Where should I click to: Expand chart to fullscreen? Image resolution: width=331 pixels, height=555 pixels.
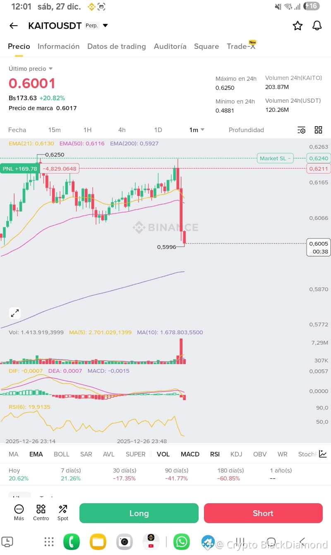[x=14, y=313]
